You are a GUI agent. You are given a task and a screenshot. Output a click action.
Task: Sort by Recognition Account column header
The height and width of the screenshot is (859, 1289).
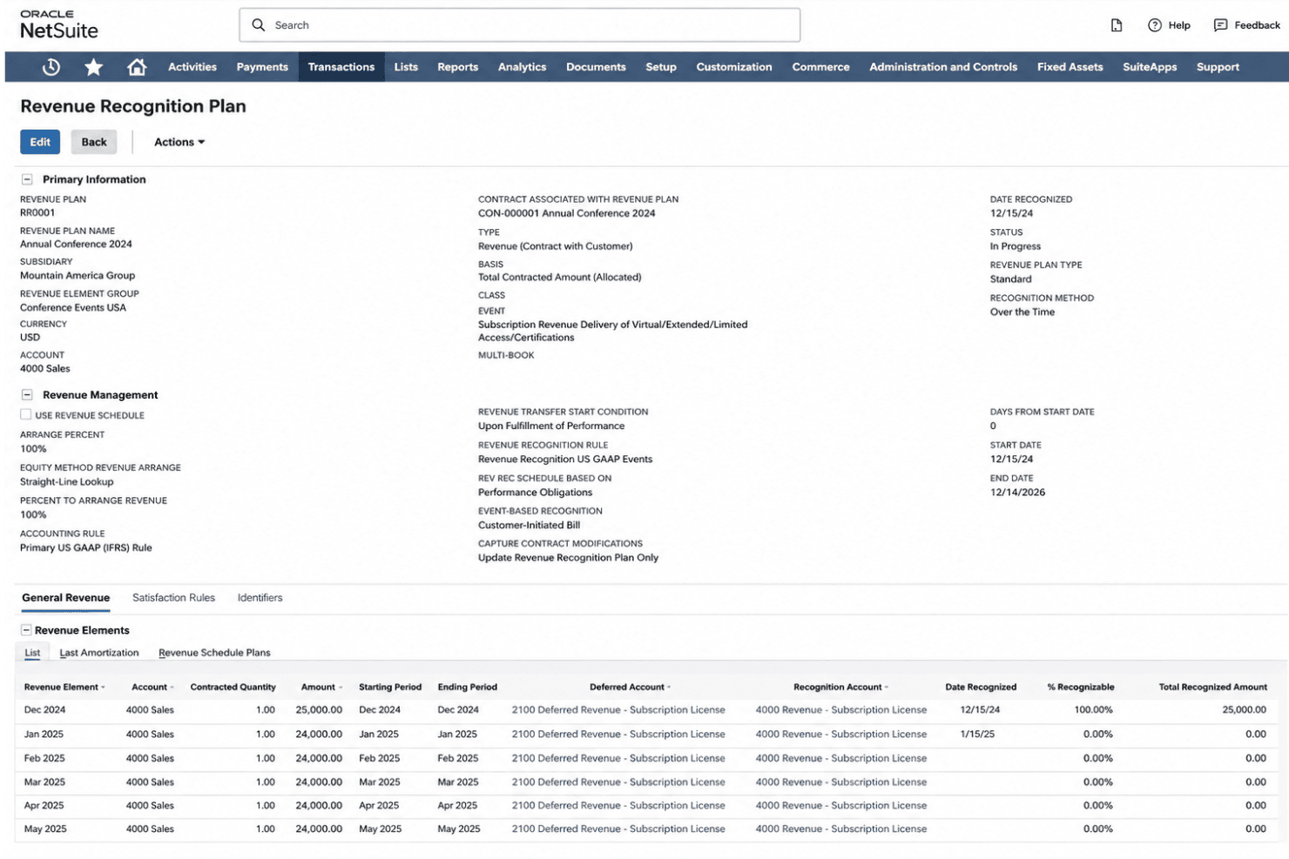840,687
